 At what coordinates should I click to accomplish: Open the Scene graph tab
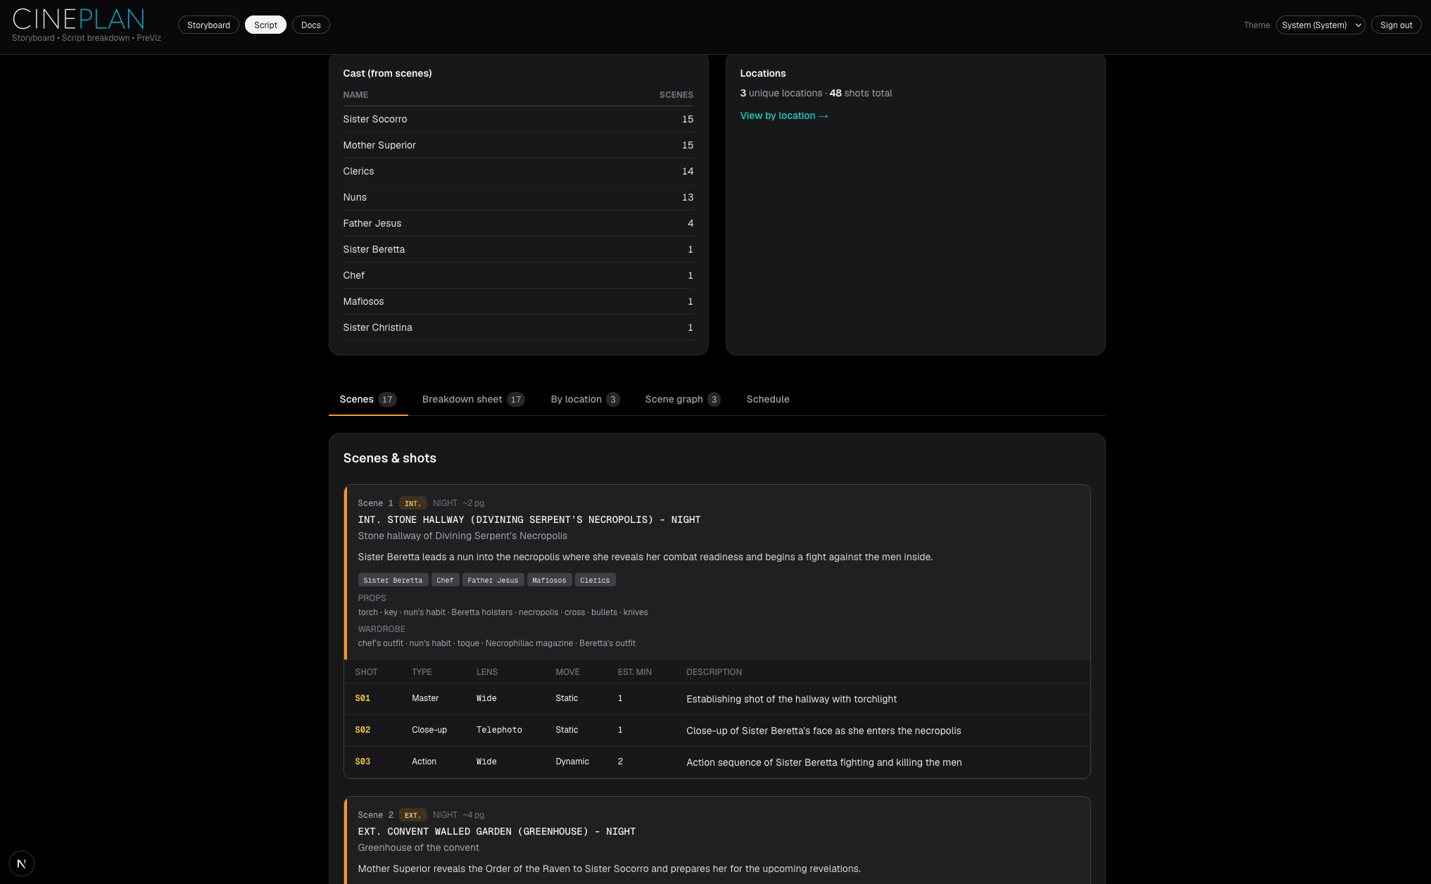682,399
